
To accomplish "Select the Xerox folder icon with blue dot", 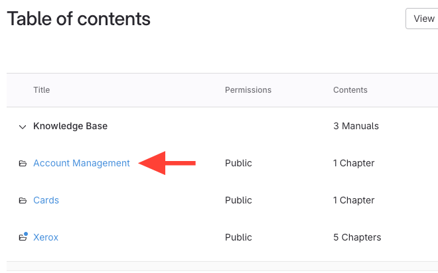I will tap(23, 237).
